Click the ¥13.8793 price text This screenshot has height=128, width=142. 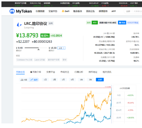point(27,35)
